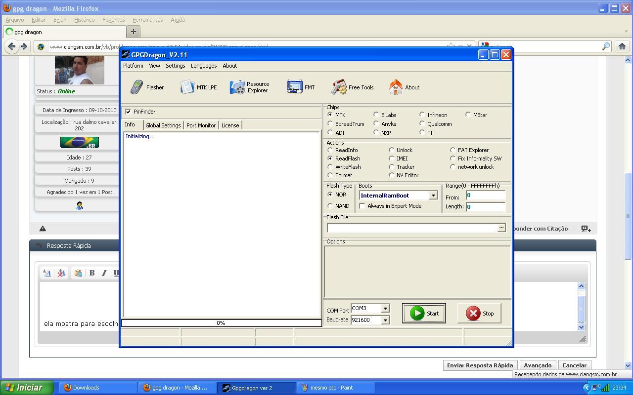Choose the WriteFlash action
This screenshot has width=633, height=395.
coord(330,167)
